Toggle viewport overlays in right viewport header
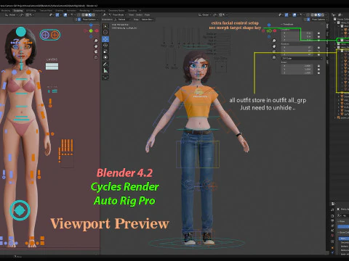Screen dimensions: 349x261 coord(294,14)
